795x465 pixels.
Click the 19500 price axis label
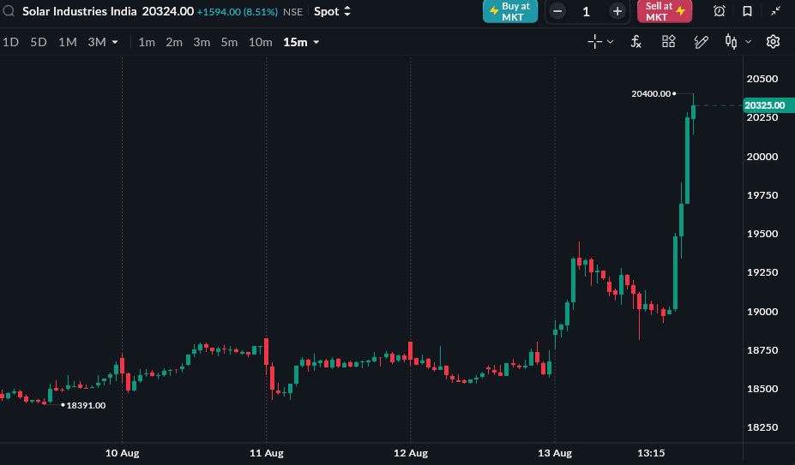click(x=762, y=234)
